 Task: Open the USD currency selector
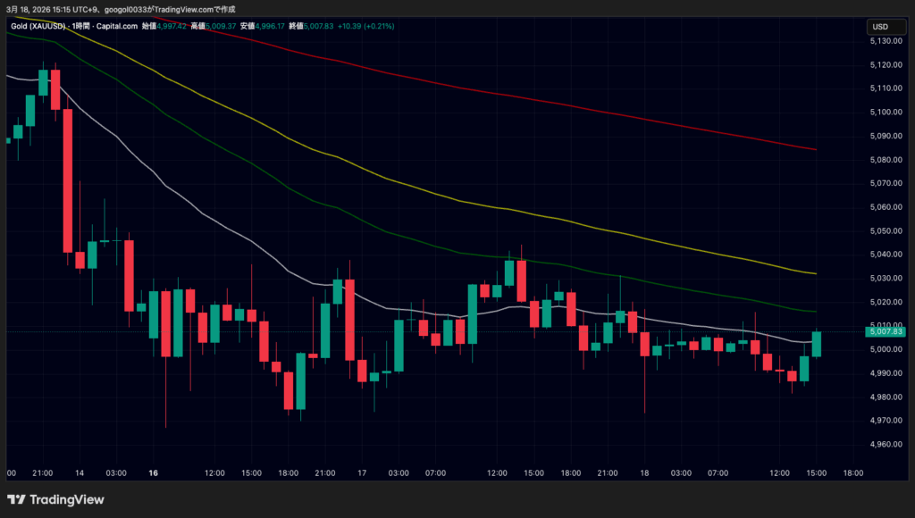click(879, 27)
